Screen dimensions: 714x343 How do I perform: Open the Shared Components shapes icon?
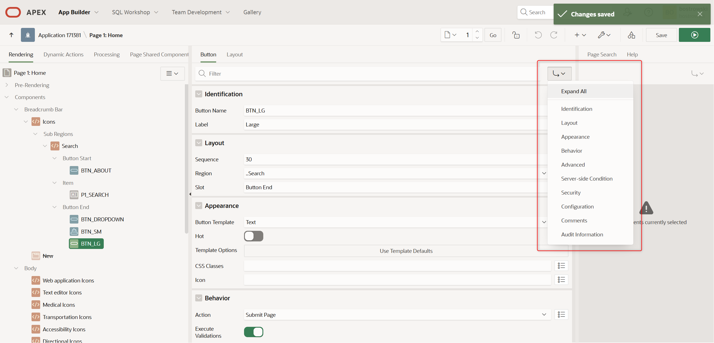coord(631,35)
